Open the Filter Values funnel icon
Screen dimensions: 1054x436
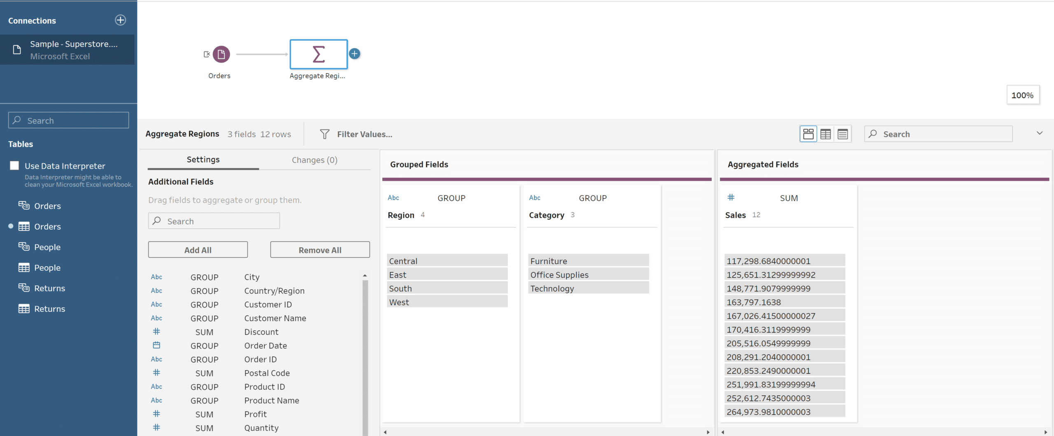(324, 134)
